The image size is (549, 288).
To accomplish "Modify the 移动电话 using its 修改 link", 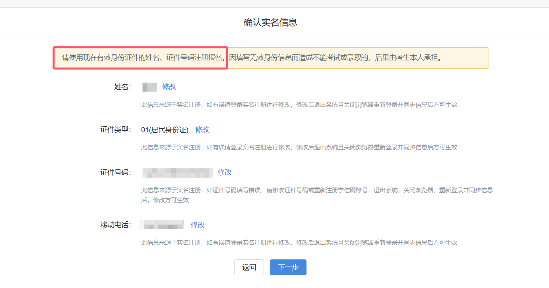I will click(198, 225).
